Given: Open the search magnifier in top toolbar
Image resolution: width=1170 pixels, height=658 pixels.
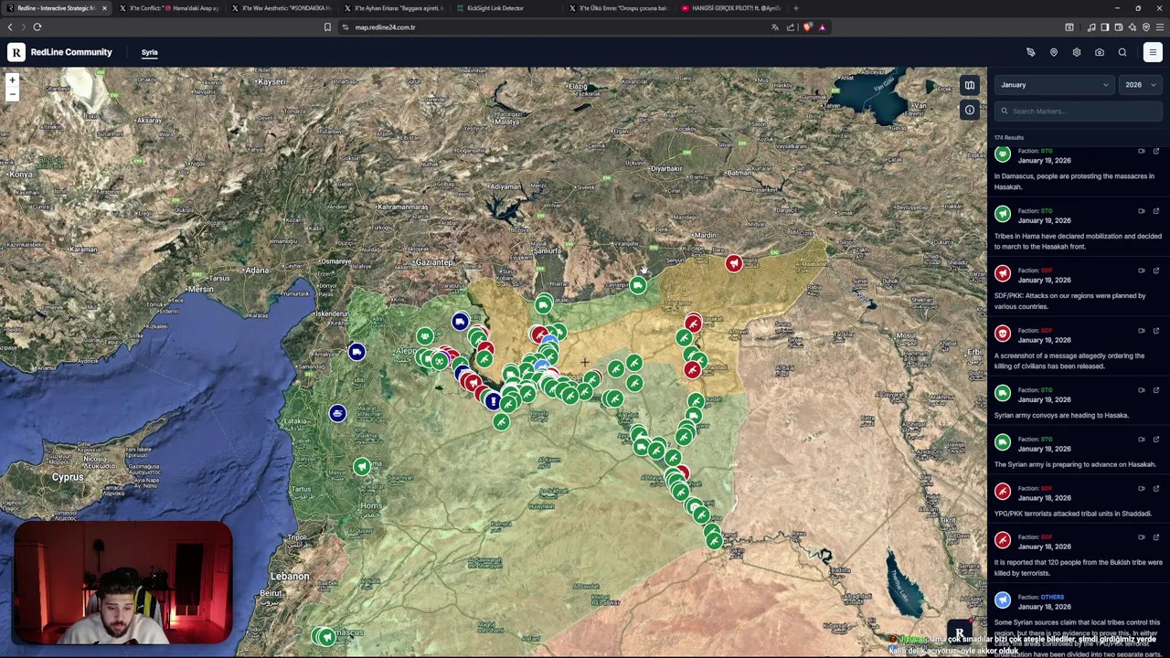Looking at the screenshot, I should tap(1122, 52).
